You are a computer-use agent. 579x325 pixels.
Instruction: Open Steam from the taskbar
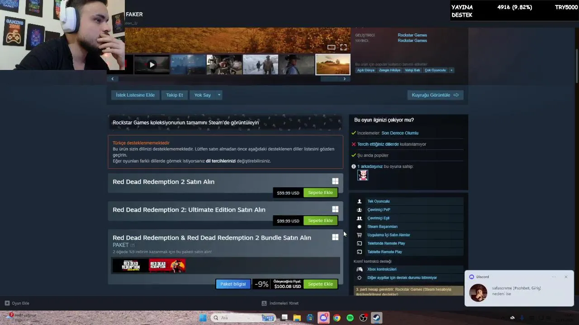coord(376,318)
